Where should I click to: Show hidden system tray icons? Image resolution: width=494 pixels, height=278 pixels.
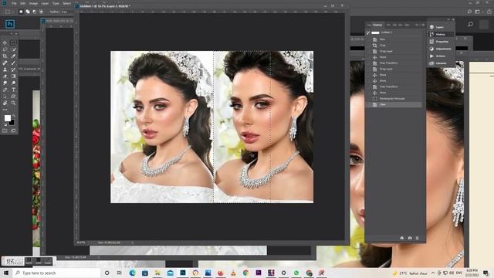pos(433,273)
